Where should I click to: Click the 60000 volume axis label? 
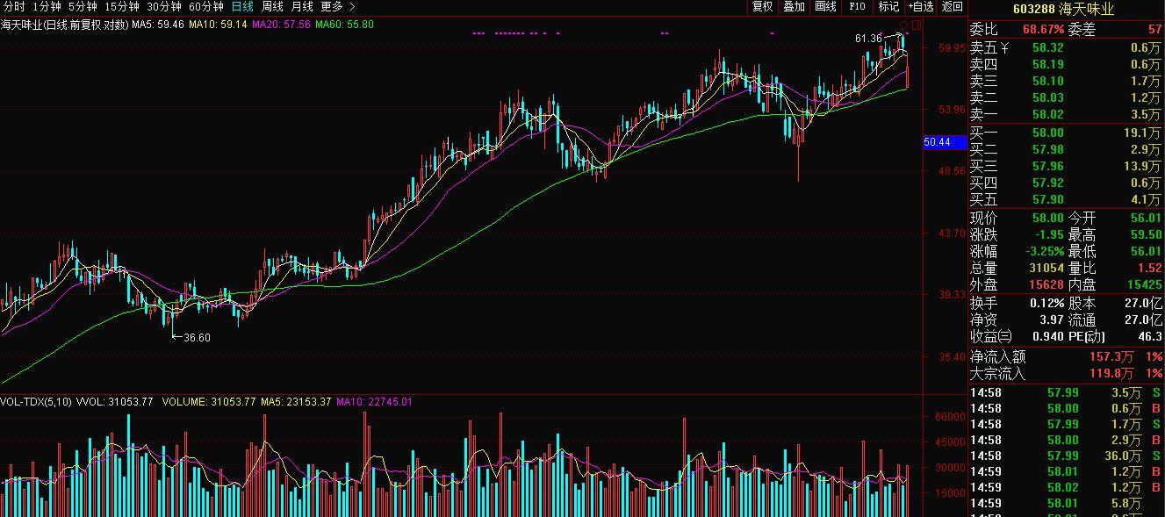(950, 417)
